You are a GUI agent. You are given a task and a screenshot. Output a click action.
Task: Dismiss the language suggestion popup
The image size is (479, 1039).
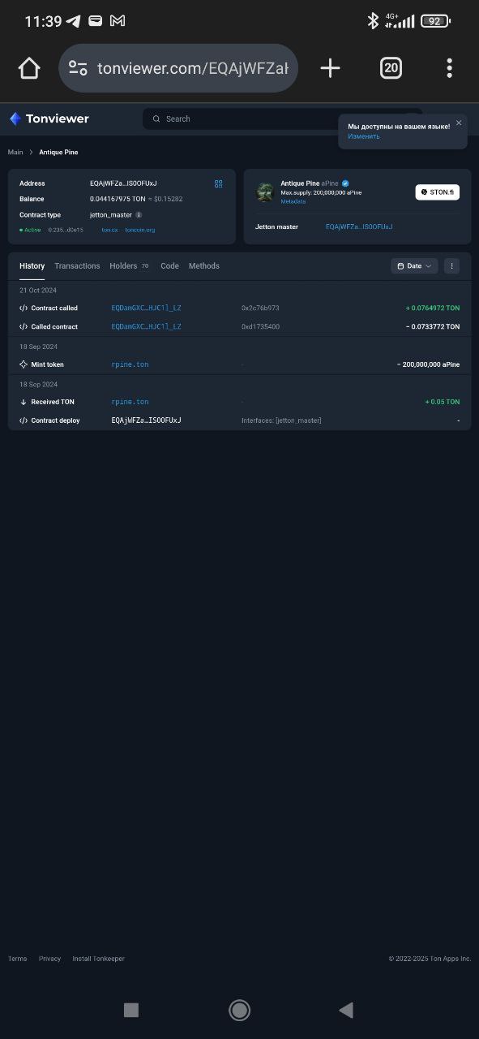tap(459, 123)
